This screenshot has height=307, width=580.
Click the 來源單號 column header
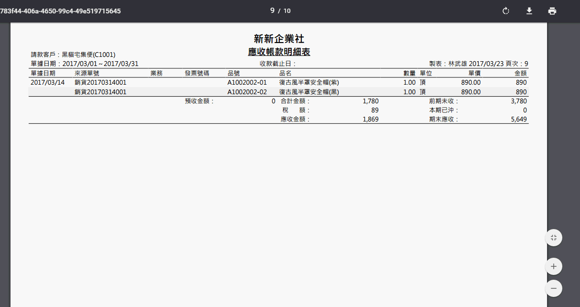point(87,73)
